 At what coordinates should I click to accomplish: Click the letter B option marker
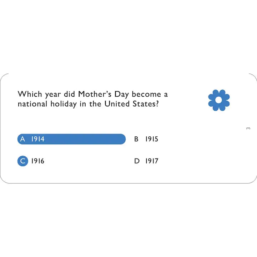click(136, 139)
